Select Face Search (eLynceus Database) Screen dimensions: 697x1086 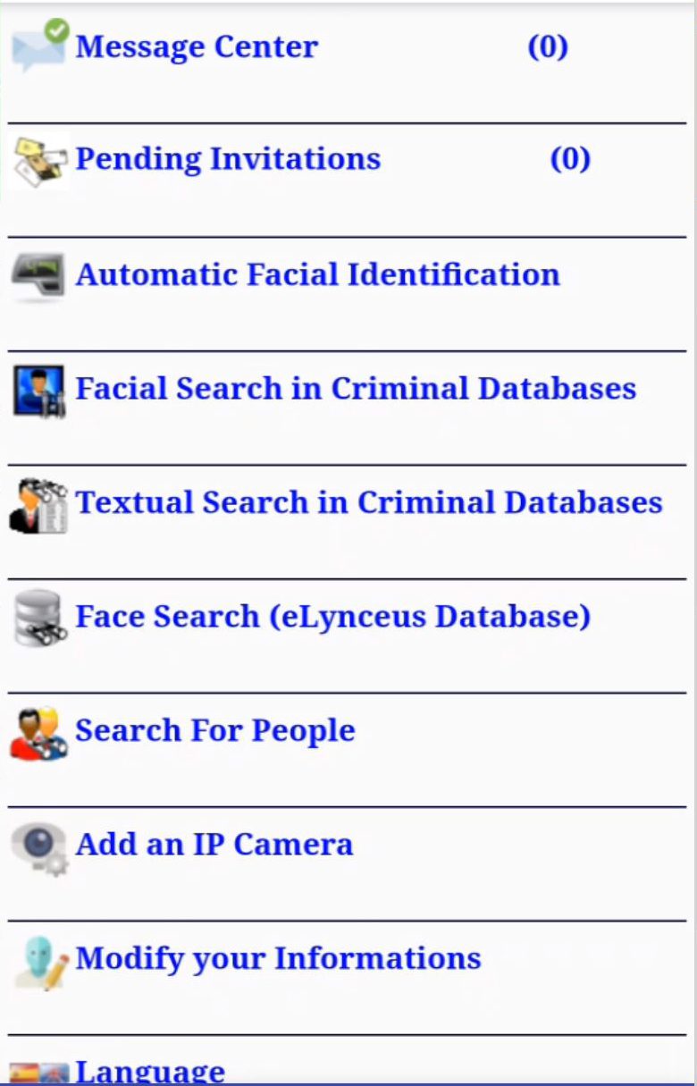click(x=332, y=617)
